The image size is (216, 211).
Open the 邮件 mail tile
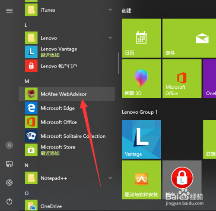[x=189, y=38]
